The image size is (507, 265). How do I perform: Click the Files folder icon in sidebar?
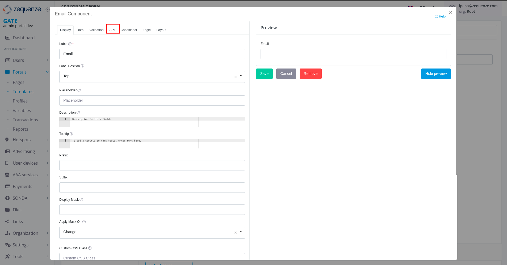[7, 210]
